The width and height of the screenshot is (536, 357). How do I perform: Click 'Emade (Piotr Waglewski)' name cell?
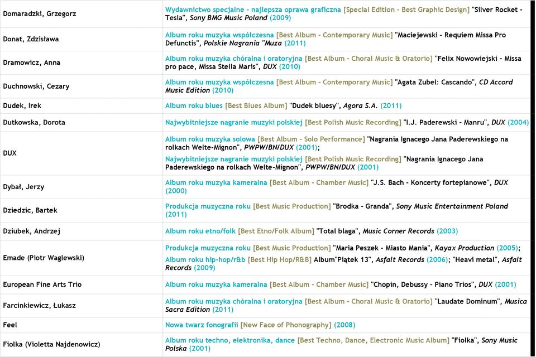click(82, 258)
